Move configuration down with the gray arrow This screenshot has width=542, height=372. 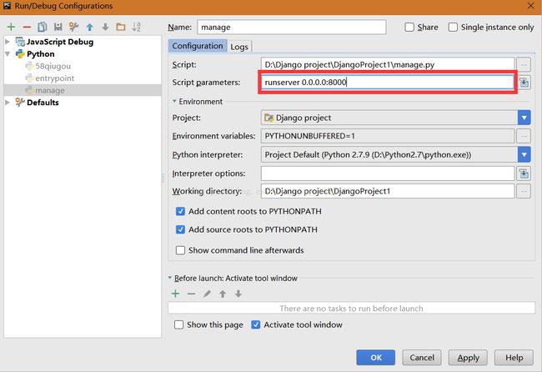(105, 27)
